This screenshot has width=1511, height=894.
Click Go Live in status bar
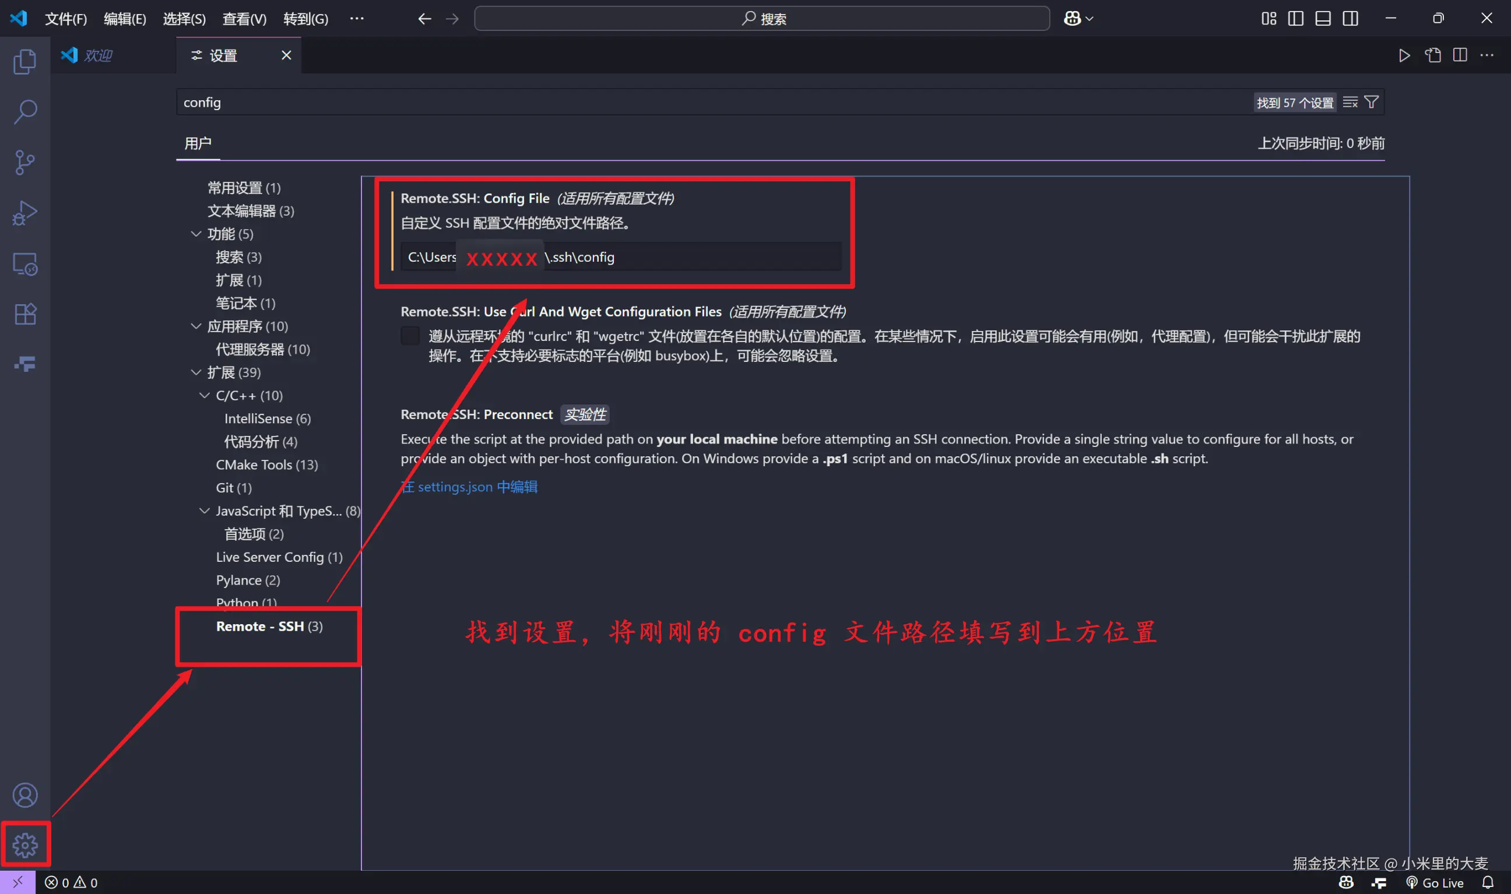1435,882
